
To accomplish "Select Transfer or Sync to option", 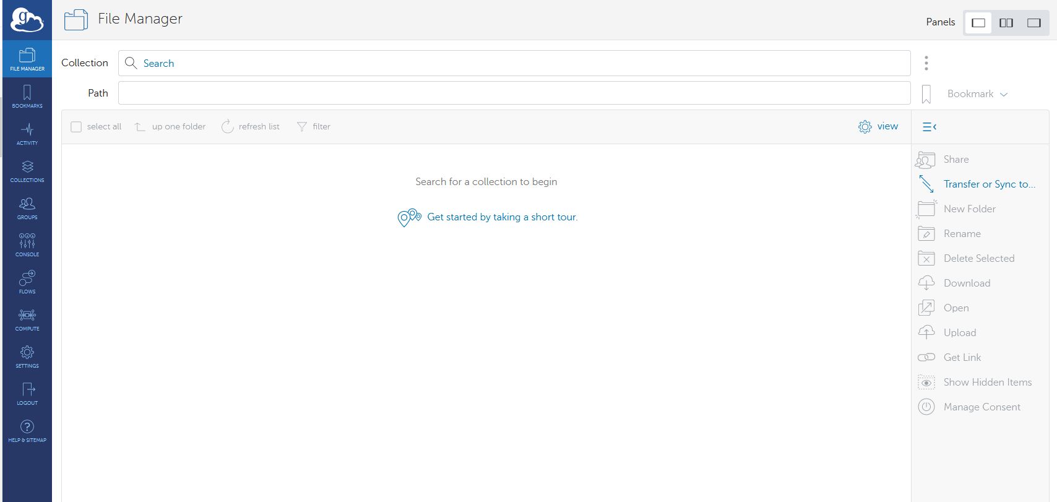I will coord(988,184).
